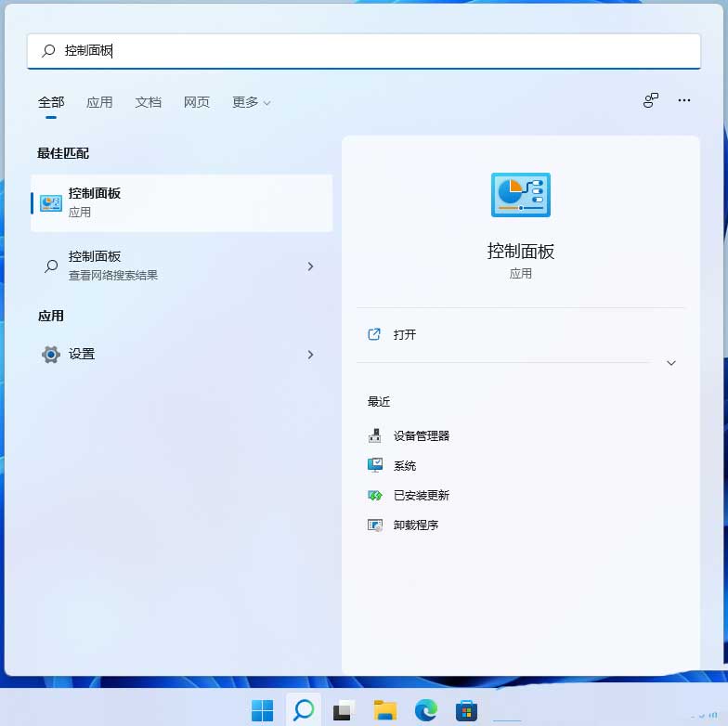Open File Explorer from the taskbar
The width and height of the screenshot is (728, 726).
(384, 710)
